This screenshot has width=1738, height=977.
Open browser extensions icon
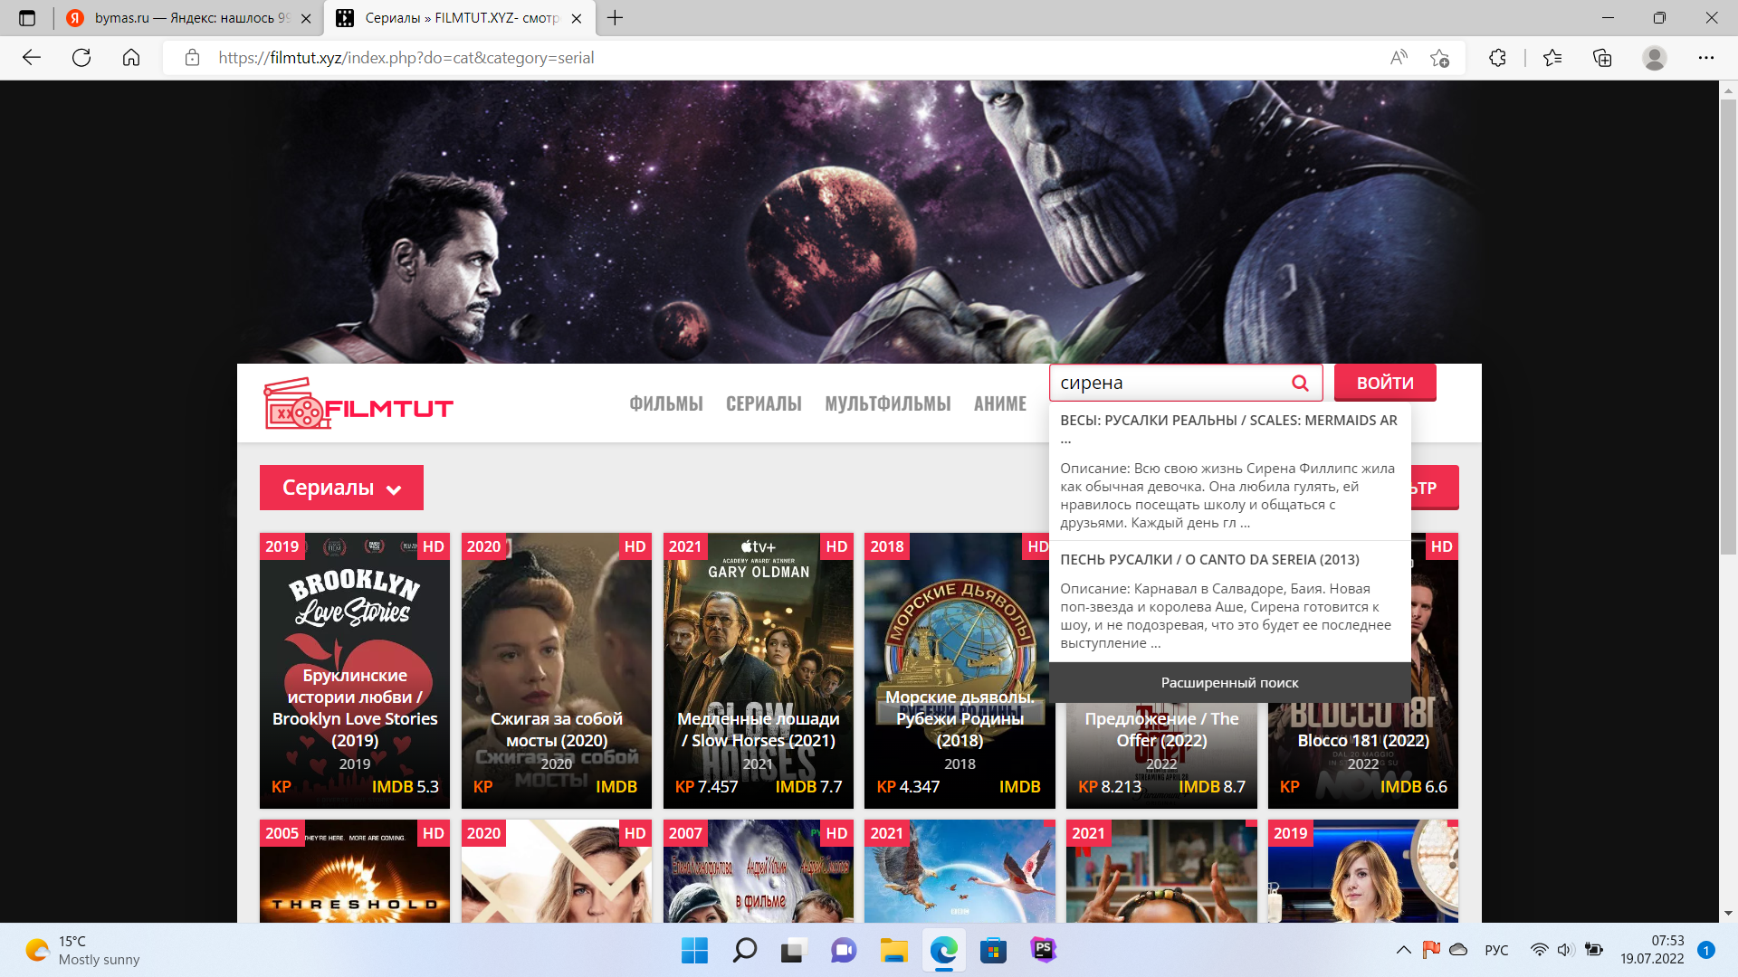1497,58
